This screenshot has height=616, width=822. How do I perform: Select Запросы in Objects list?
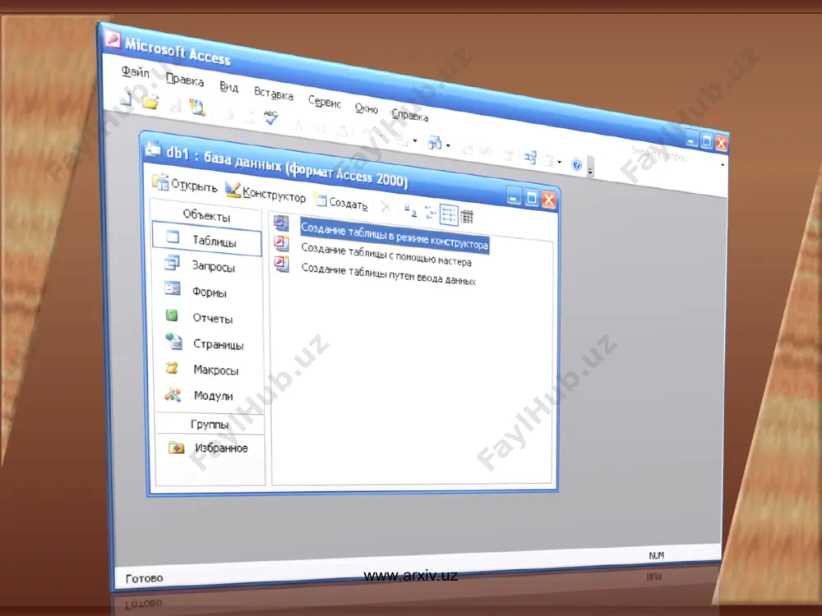point(214,266)
